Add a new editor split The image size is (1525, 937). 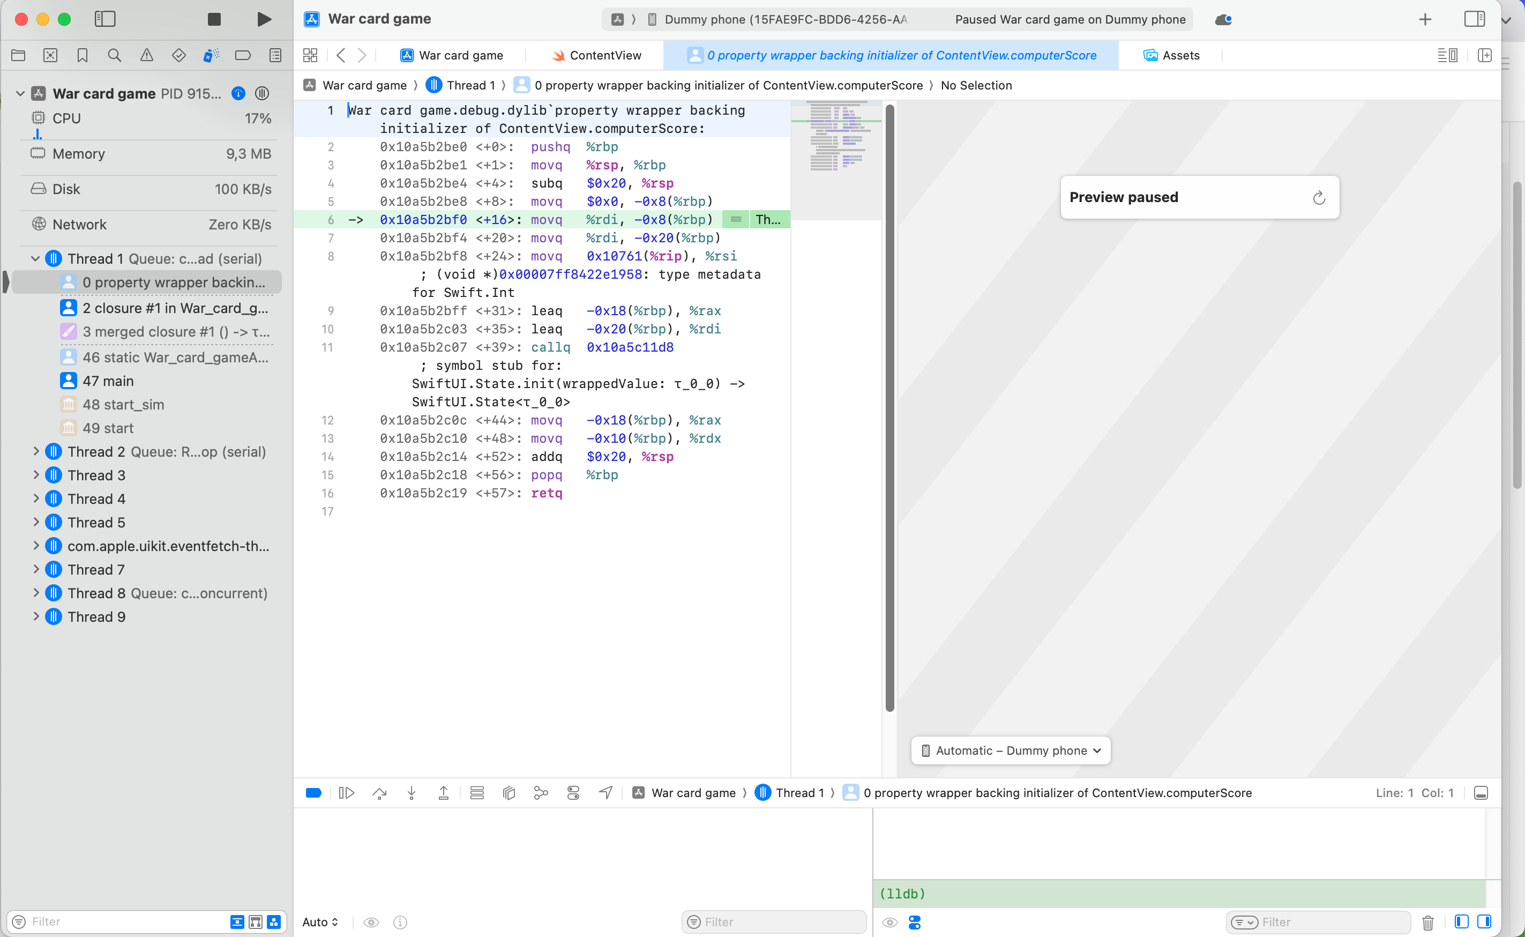(1484, 55)
